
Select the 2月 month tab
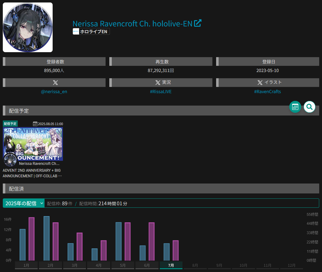click(x=50, y=265)
